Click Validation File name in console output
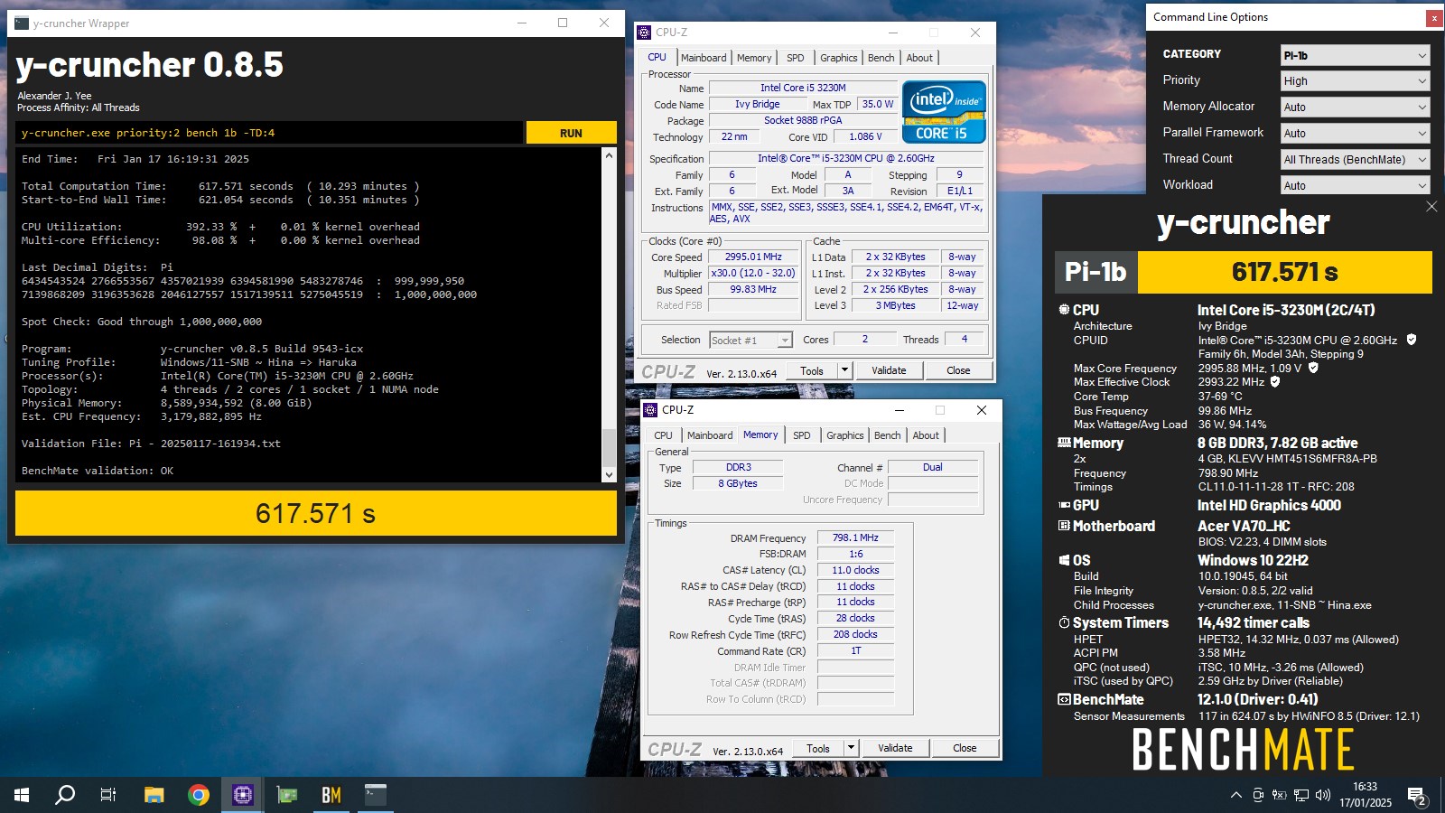Screen dimensions: 1445x813 click(x=220, y=444)
